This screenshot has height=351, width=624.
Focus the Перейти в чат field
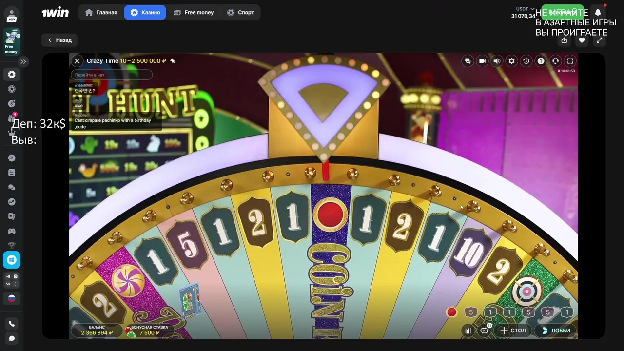(112, 75)
